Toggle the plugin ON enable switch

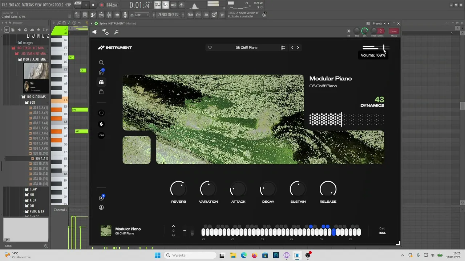click(x=349, y=31)
